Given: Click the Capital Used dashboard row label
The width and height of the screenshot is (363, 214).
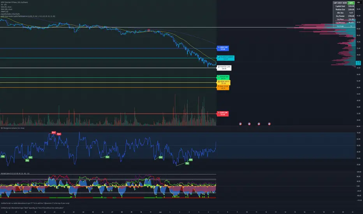Looking at the screenshot, I should [340, 6].
